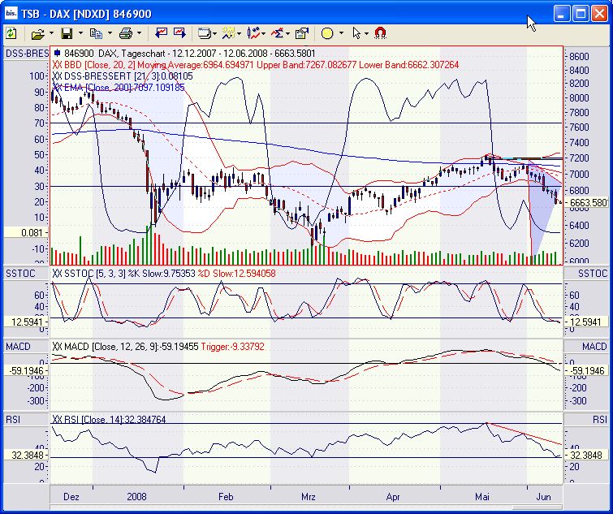Click the Feb label on the time axis
Screen dimensions: 613x514
click(226, 497)
